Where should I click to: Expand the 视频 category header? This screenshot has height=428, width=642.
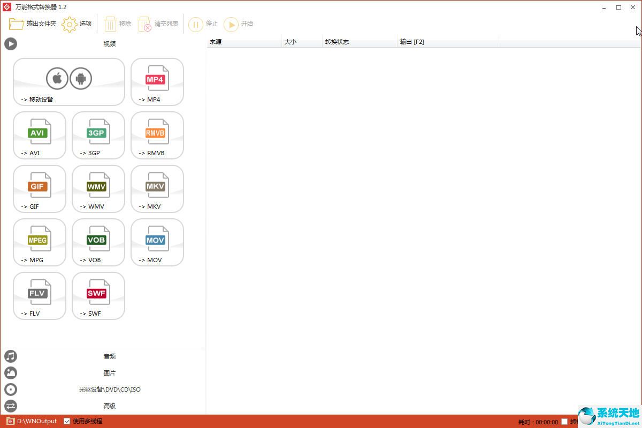pos(103,44)
